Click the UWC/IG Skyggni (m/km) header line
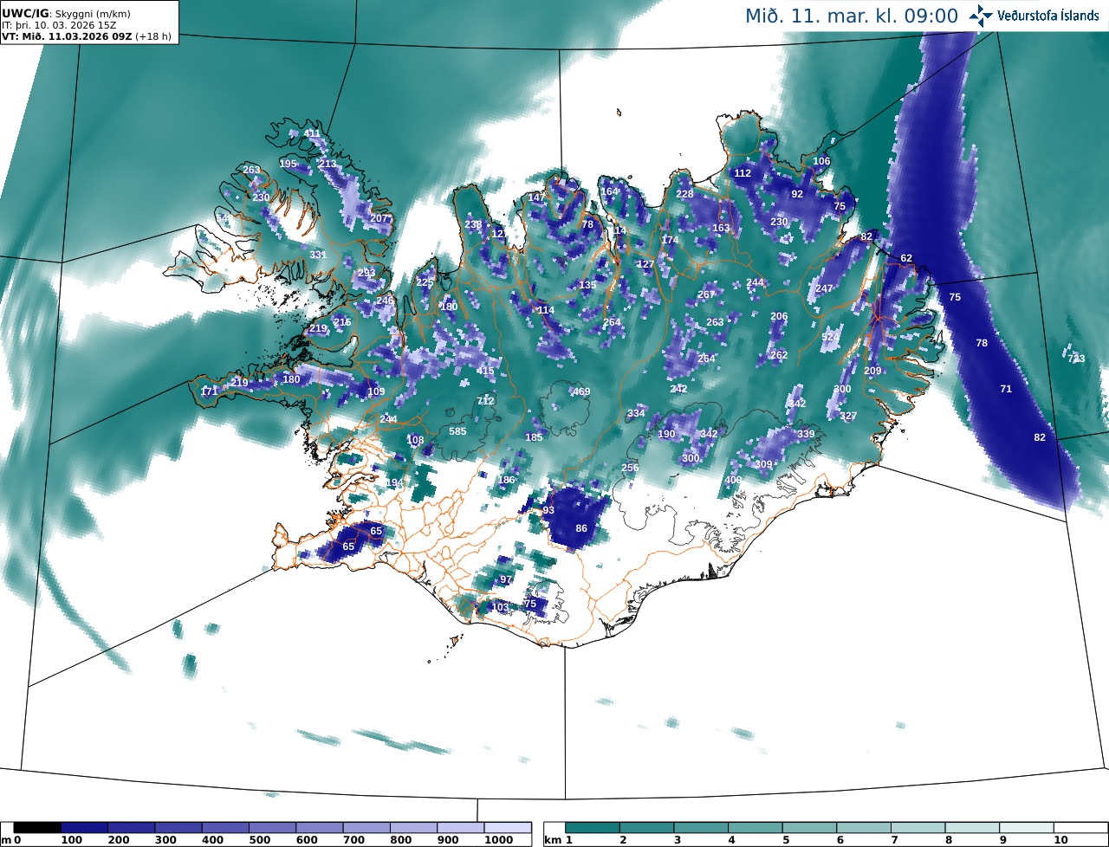The image size is (1109, 847). [64, 15]
